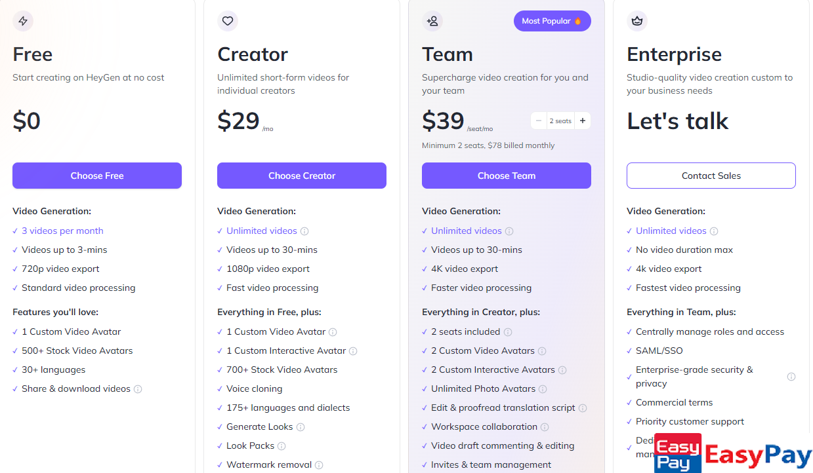
Task: Click info icon next to Workspace collaboration
Action: pyautogui.click(x=545, y=427)
